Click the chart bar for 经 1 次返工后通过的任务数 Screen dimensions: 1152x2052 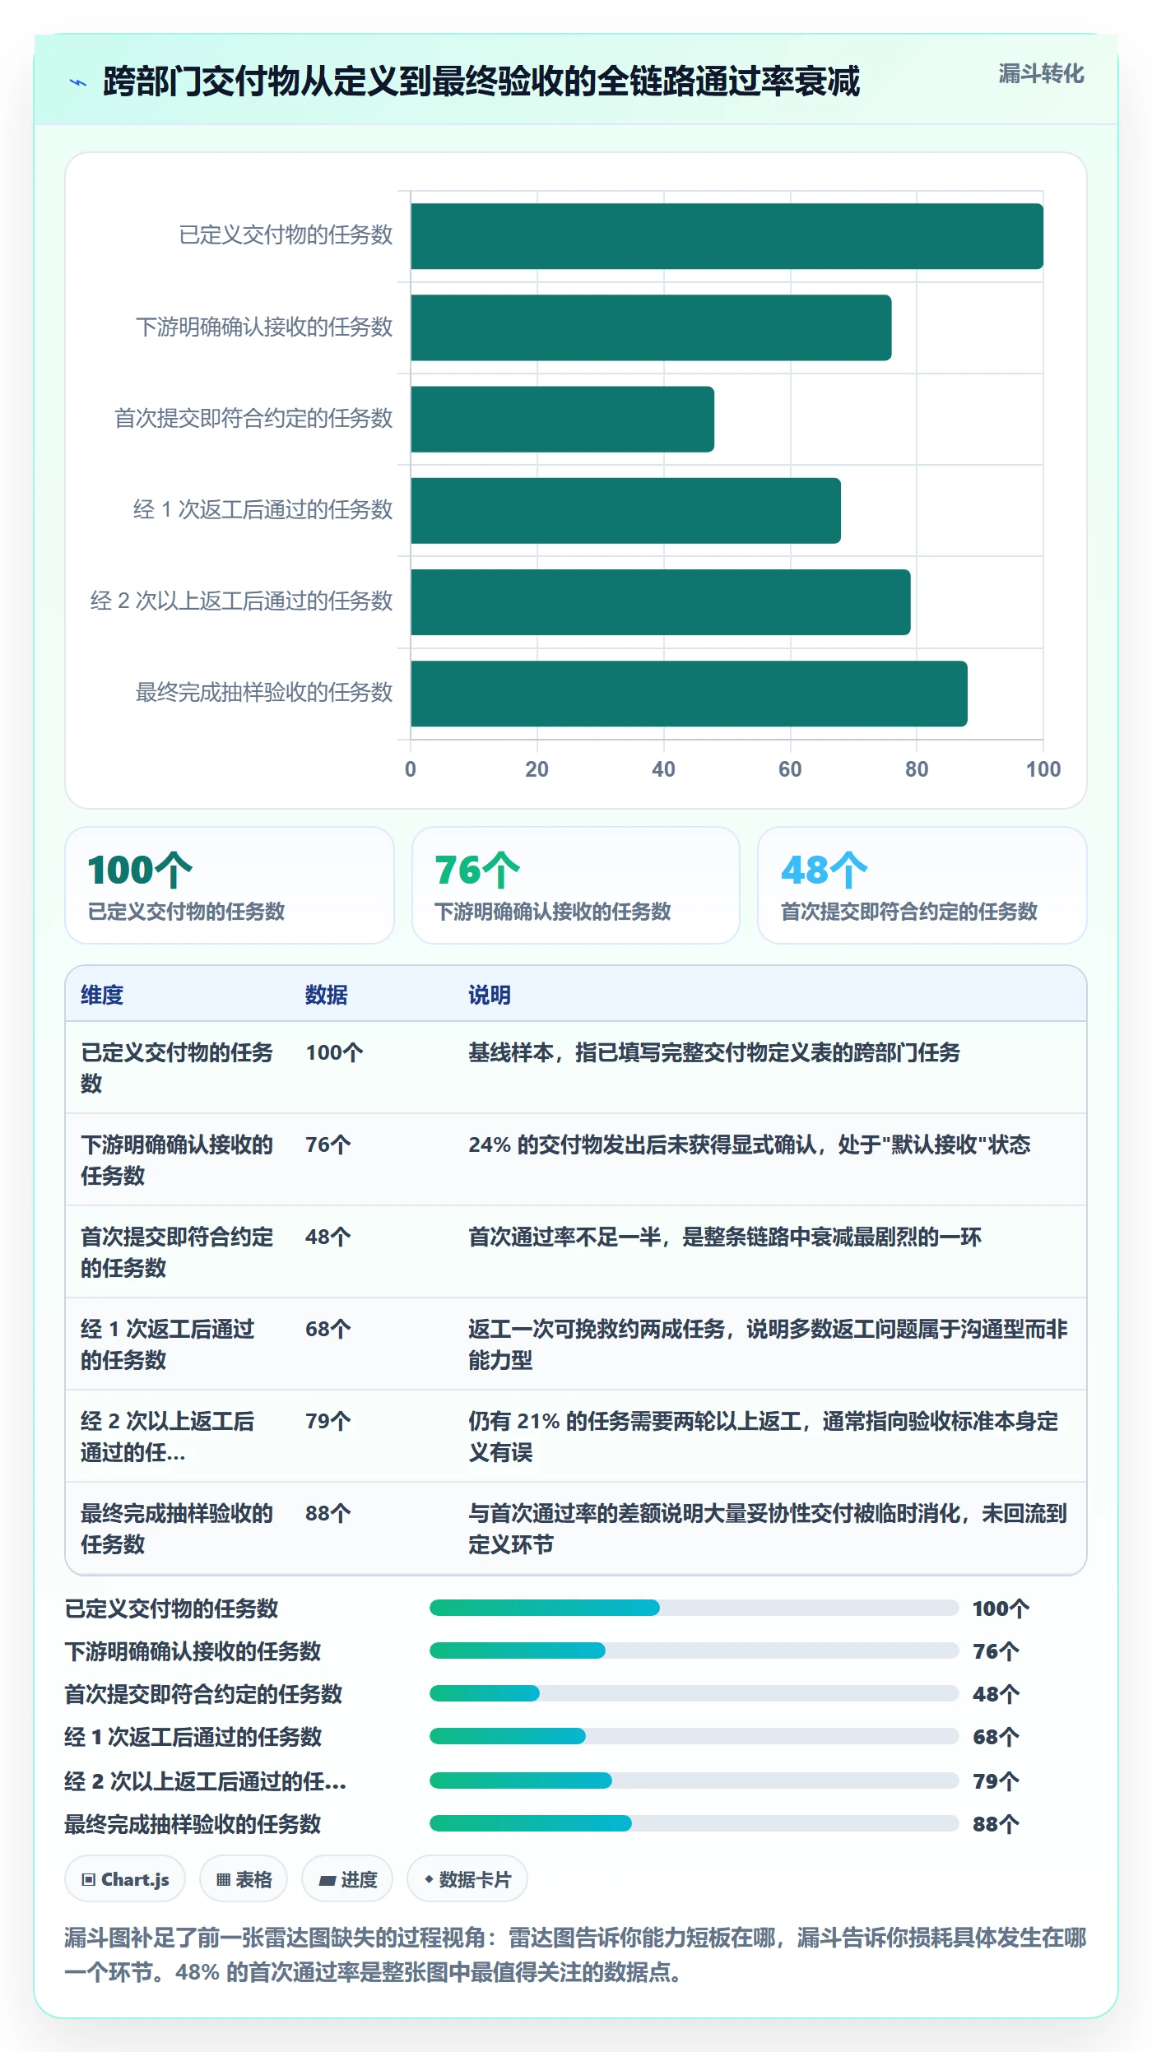625,510
